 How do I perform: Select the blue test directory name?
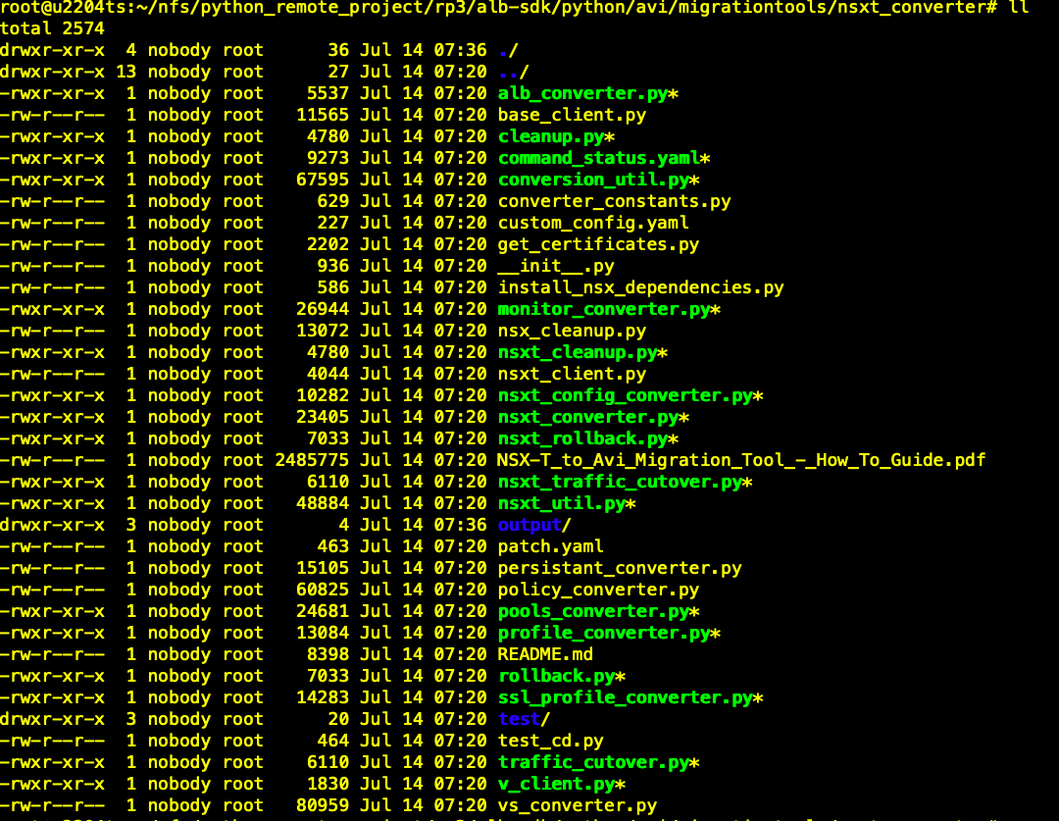tap(519, 719)
